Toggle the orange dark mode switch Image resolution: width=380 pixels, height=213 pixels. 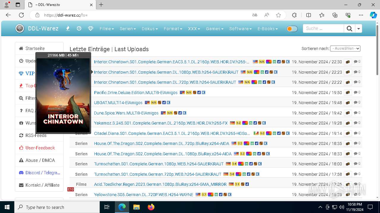coord(292,29)
